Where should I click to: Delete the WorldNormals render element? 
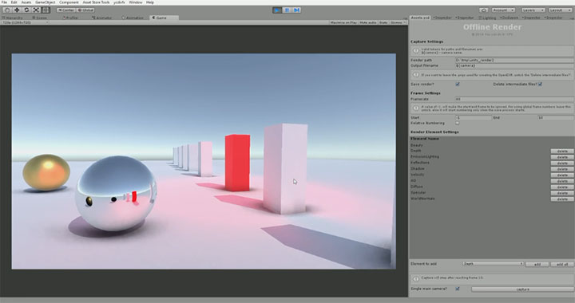562,199
